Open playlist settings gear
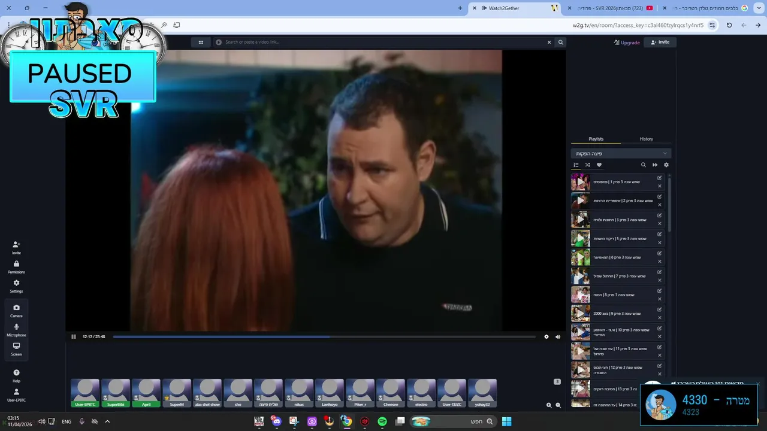Image resolution: width=767 pixels, height=431 pixels. pos(666,165)
